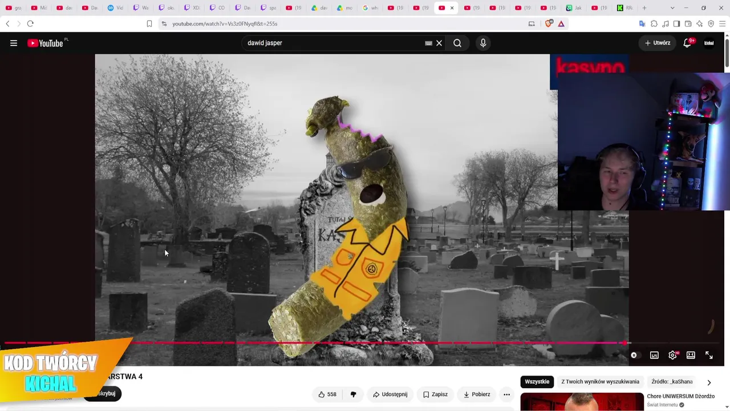Close the active YouTube tab
Image resolution: width=730 pixels, height=411 pixels.
(x=452, y=8)
